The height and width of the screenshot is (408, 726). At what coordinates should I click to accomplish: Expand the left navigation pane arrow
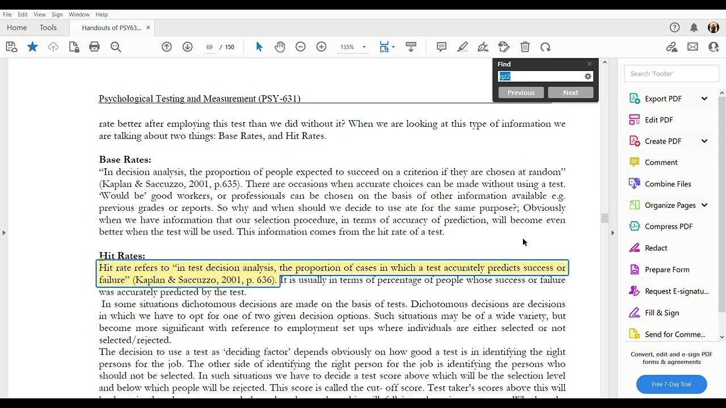tap(4, 232)
